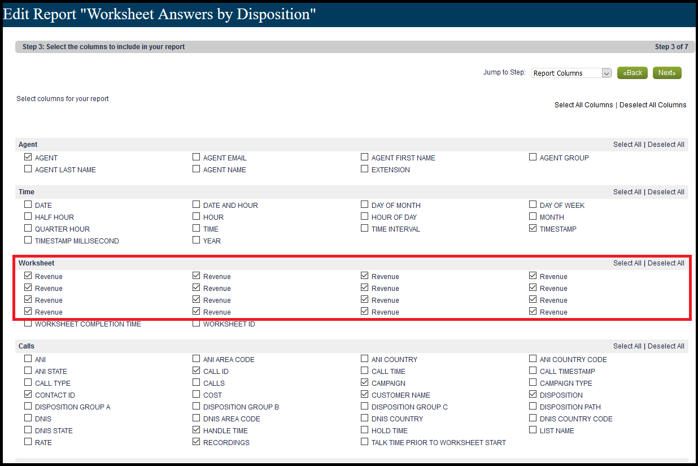Uncheck the RECORDINGS checkbox
The width and height of the screenshot is (698, 466).
pyautogui.click(x=197, y=442)
